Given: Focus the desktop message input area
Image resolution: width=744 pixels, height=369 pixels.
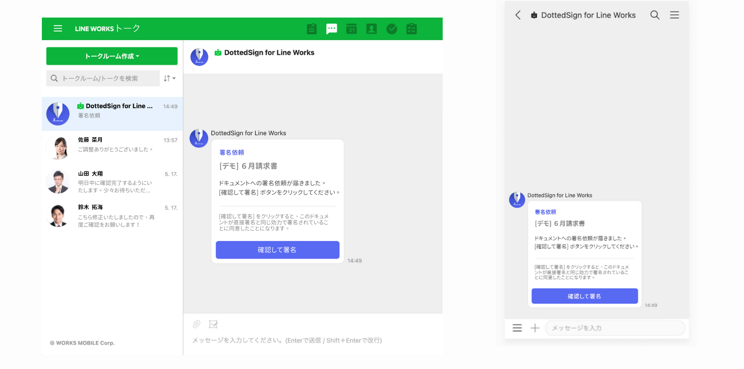Looking at the screenshot, I should (313, 340).
